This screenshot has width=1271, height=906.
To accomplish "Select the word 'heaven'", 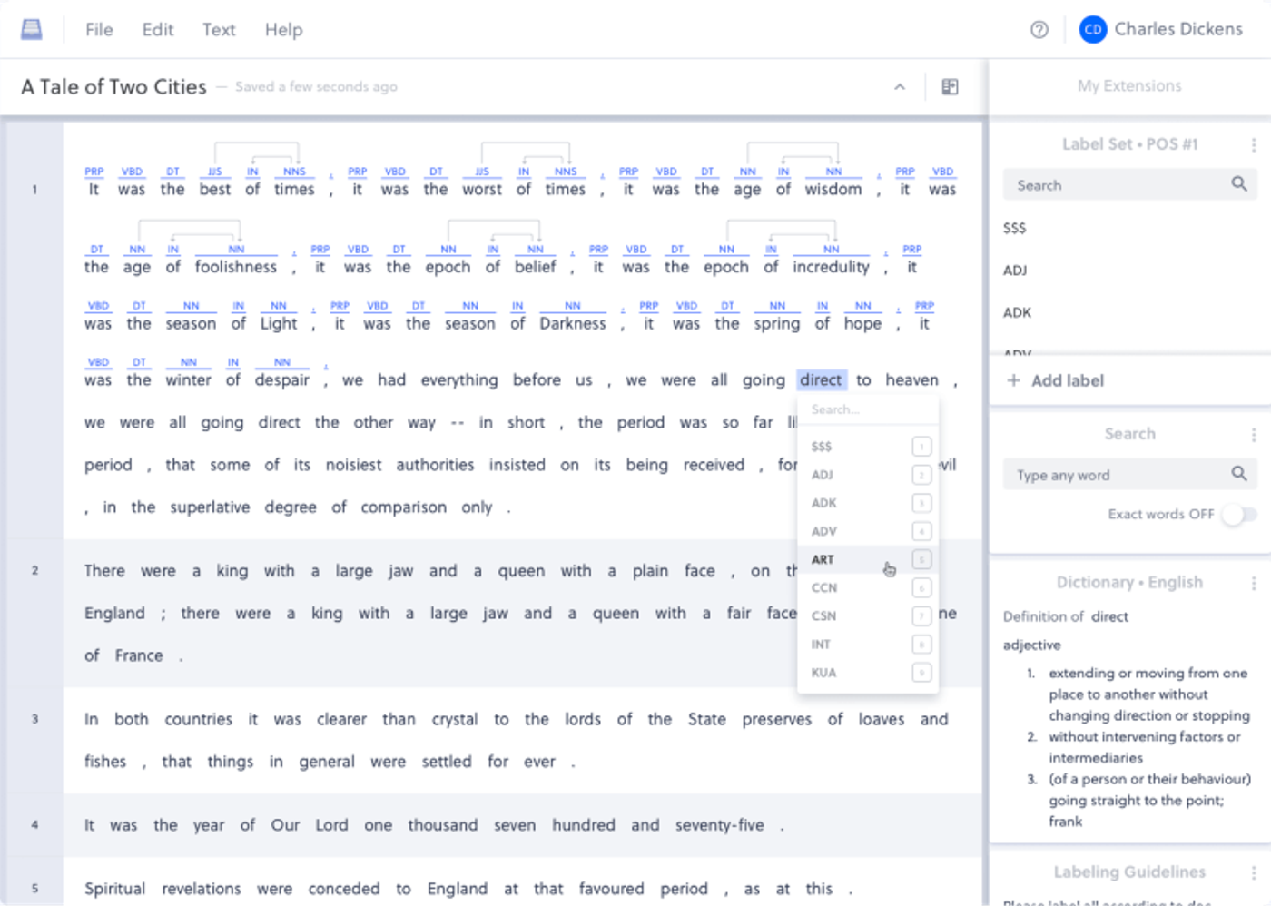I will click(x=911, y=380).
